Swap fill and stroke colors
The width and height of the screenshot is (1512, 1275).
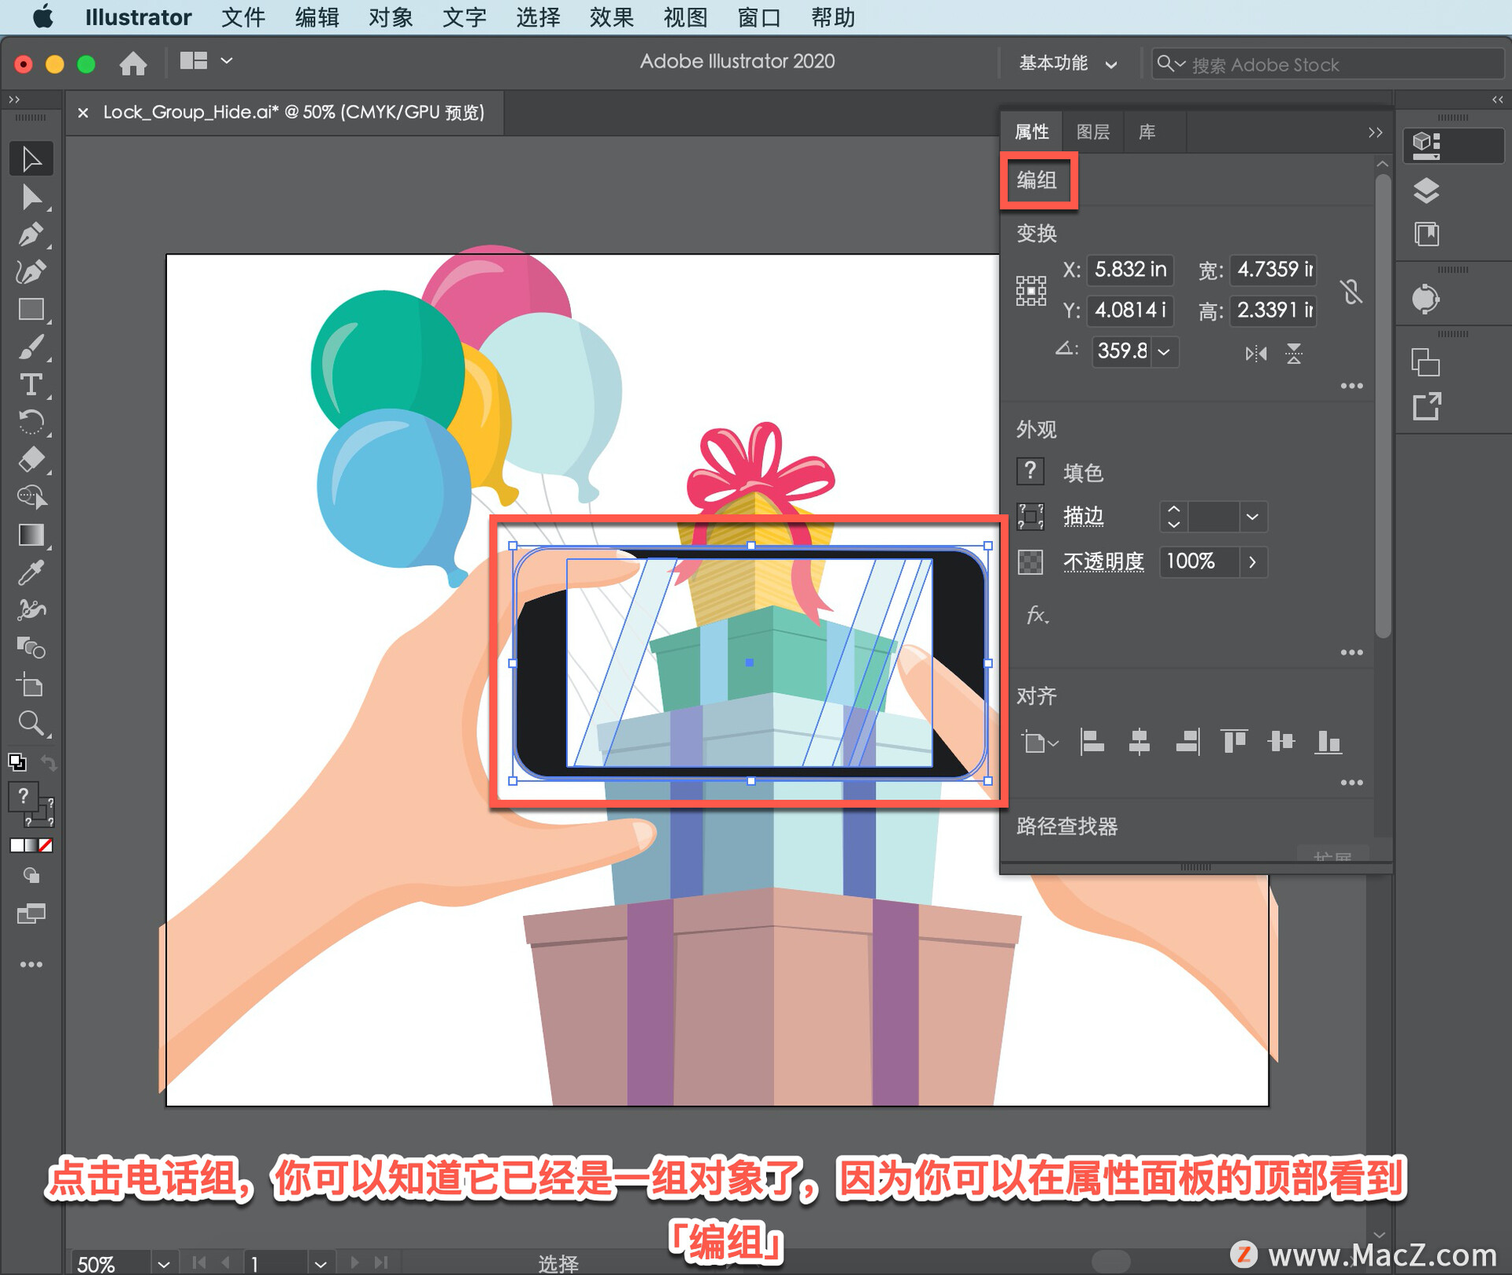pyautogui.click(x=49, y=762)
